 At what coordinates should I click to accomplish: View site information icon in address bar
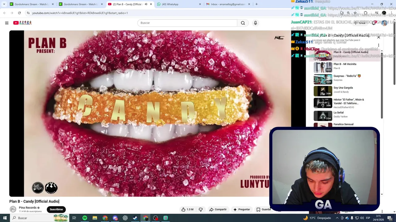coord(28,13)
